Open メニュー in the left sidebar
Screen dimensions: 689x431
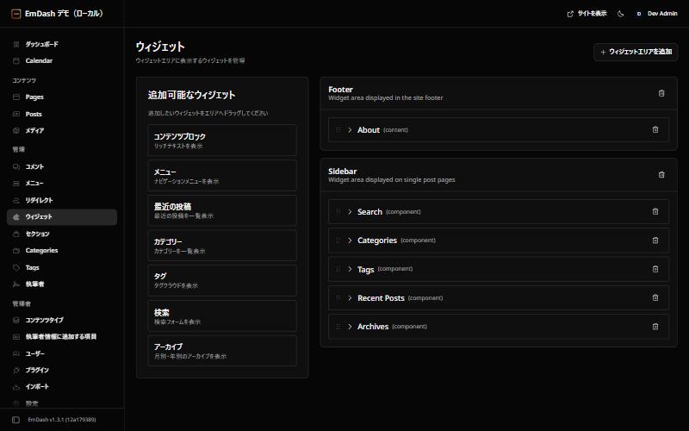62,184
